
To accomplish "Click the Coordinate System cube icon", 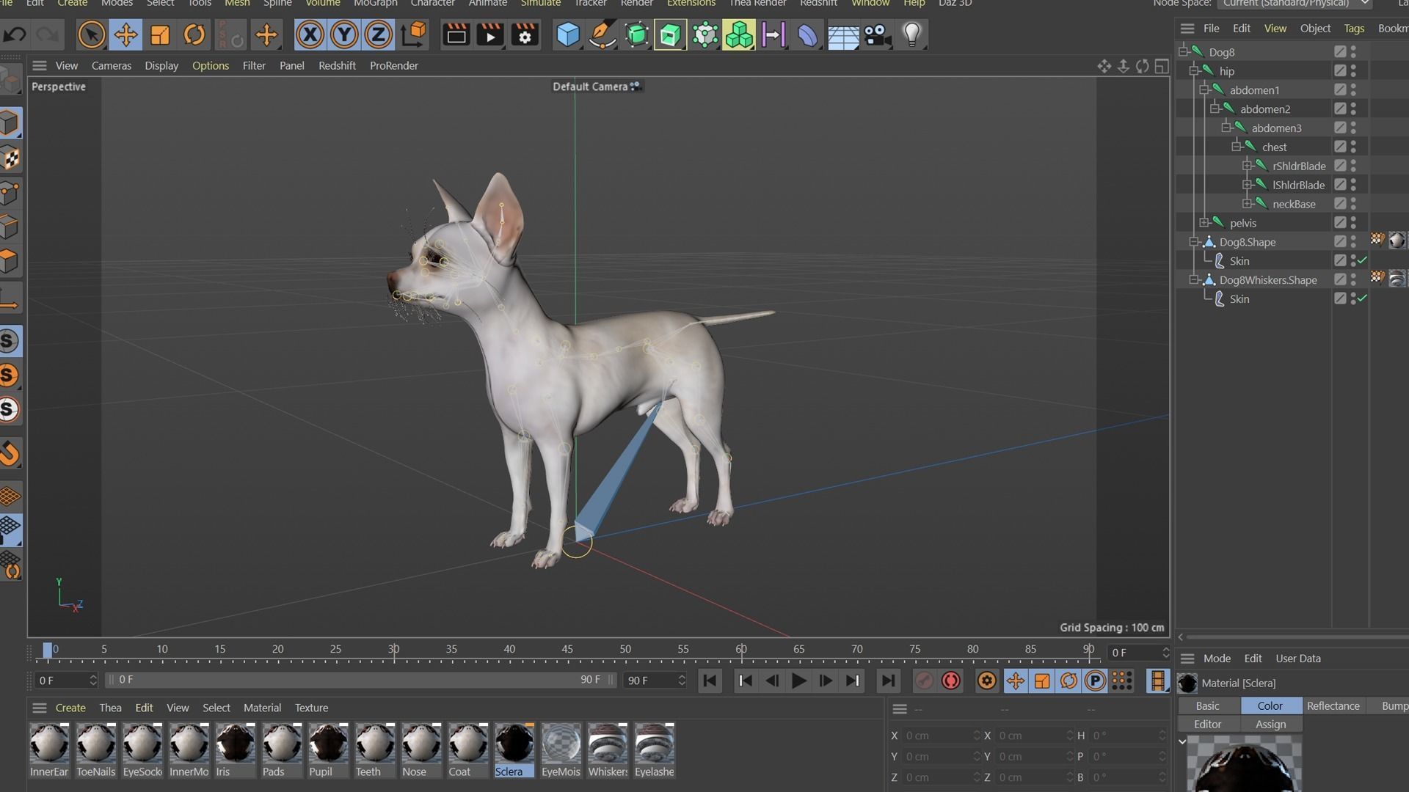I will click(x=414, y=34).
